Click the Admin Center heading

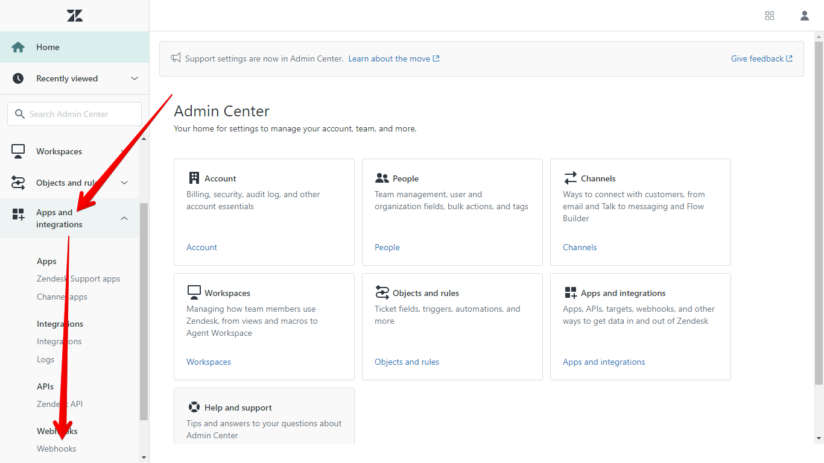[221, 111]
